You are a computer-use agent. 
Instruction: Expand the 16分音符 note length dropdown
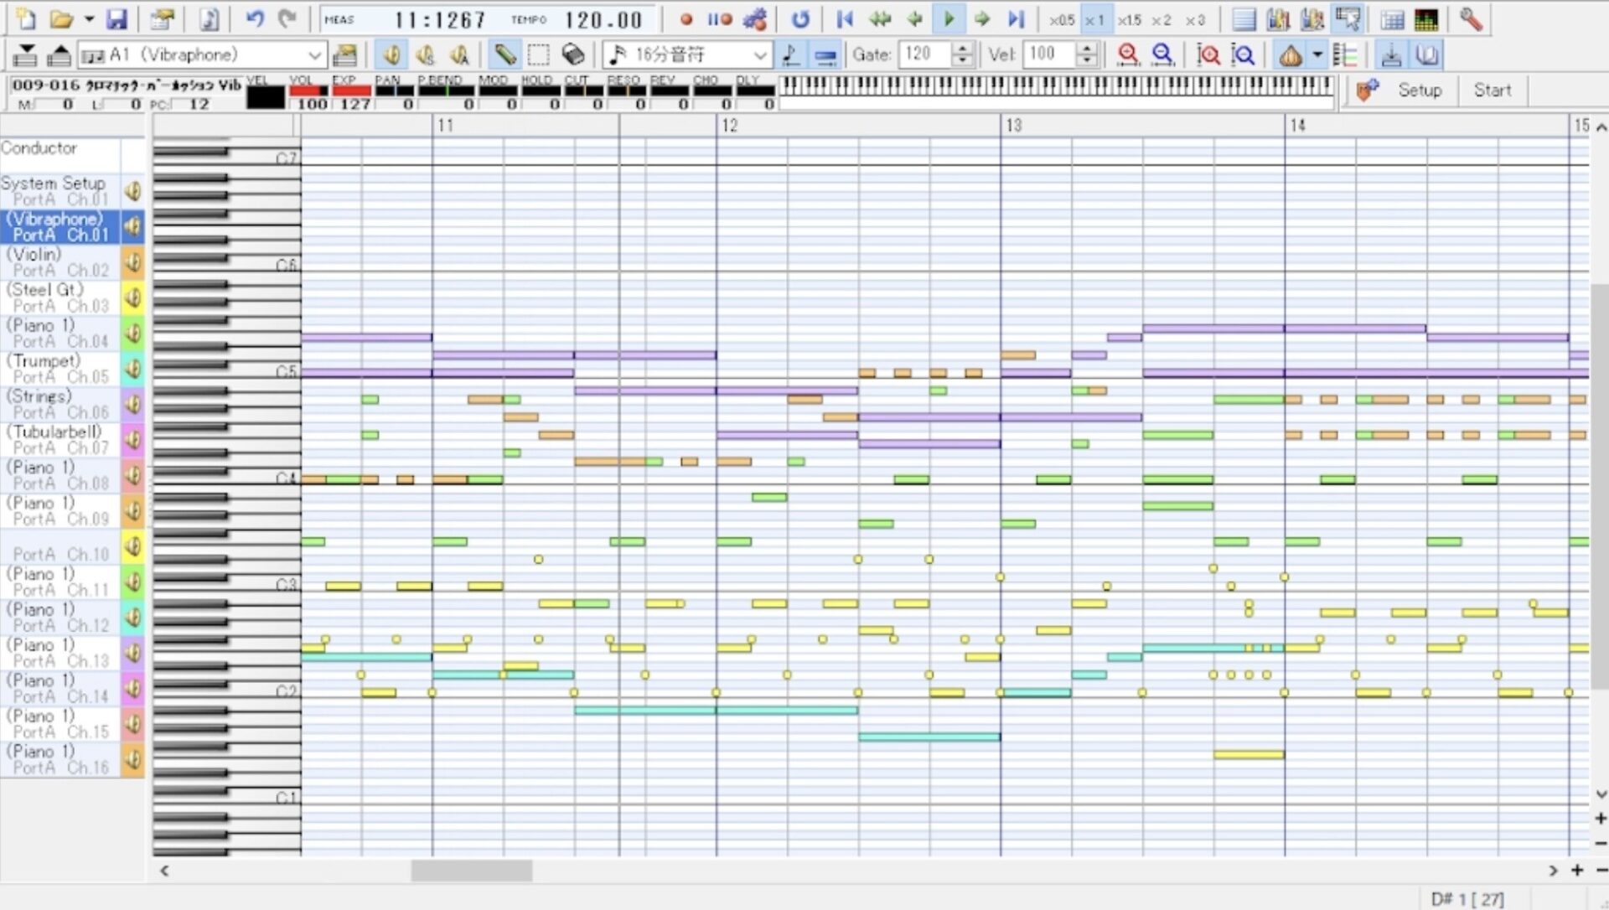(760, 55)
